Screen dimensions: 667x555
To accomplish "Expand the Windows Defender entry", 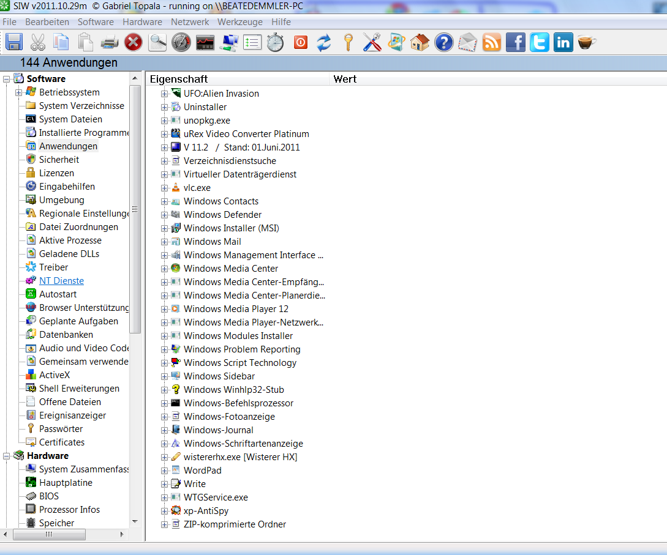I will pyautogui.click(x=165, y=215).
